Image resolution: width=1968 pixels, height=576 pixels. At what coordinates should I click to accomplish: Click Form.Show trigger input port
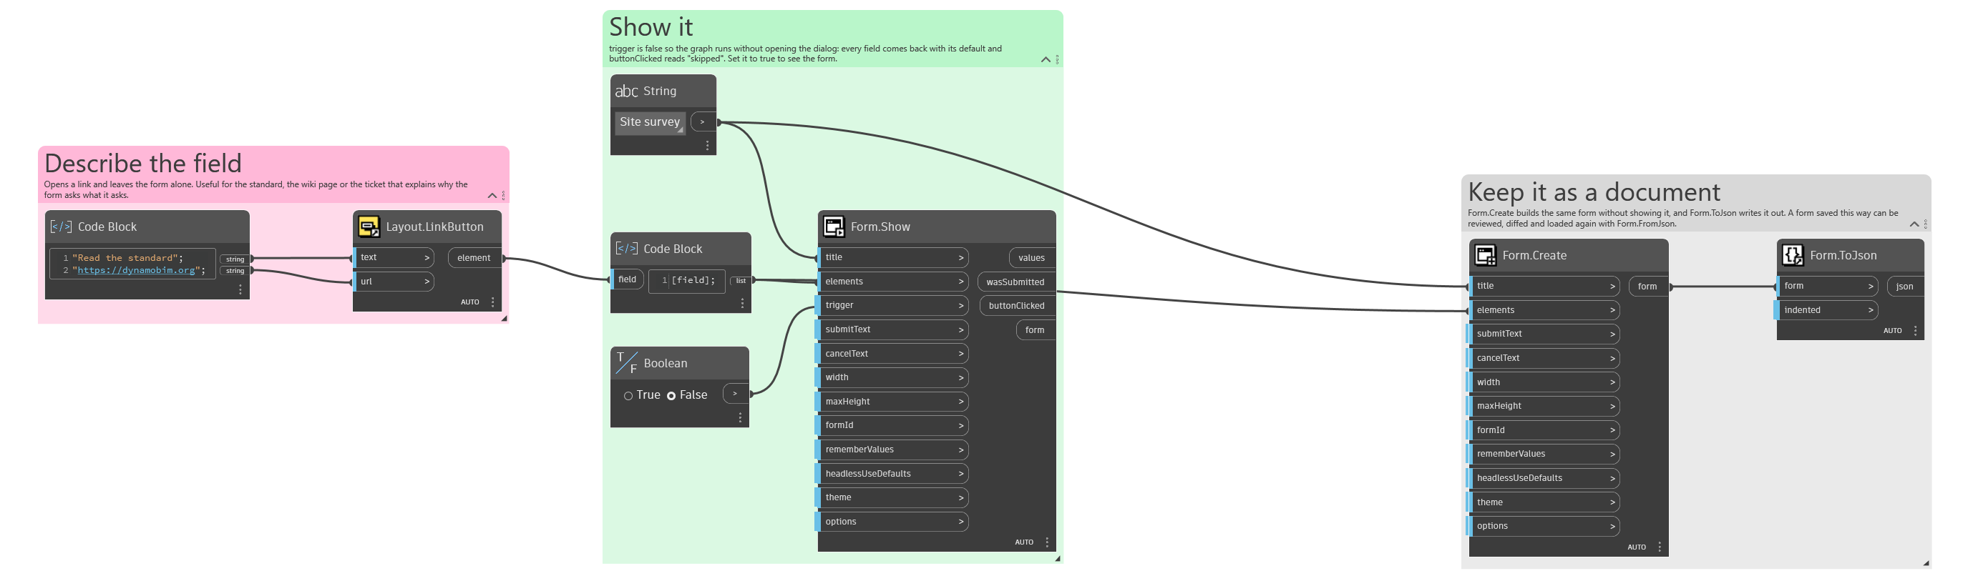pyautogui.click(x=892, y=306)
